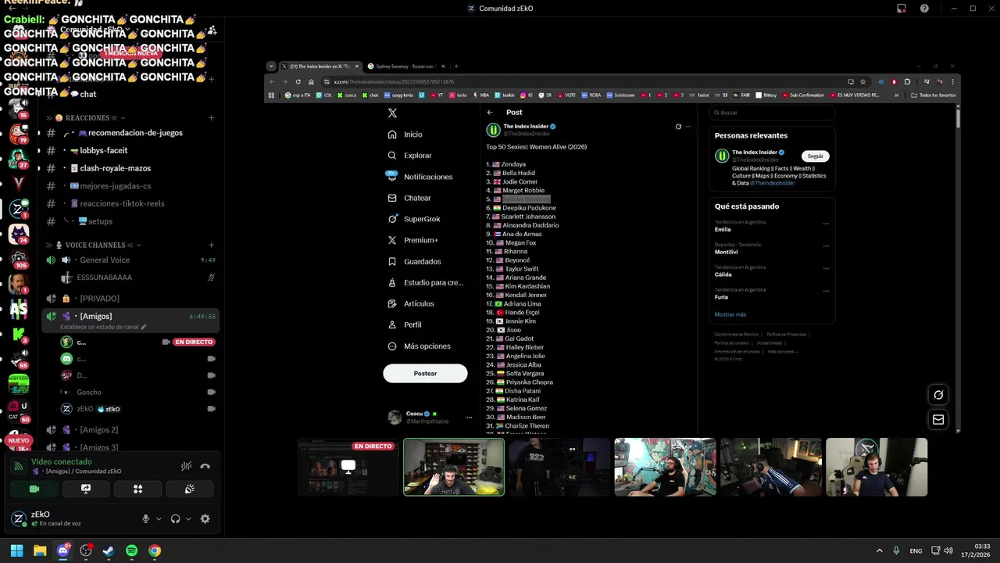Join General Voice channel
1000x563 pixels.
[130, 260]
